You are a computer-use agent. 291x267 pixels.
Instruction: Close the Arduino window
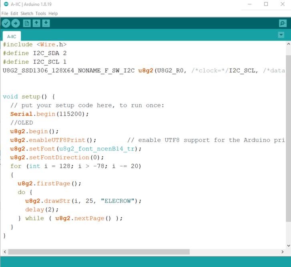click(x=283, y=4)
